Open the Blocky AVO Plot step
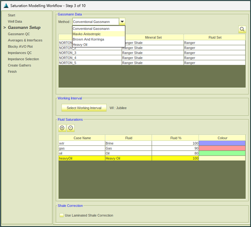Viewport: 251px width, 227px height. tap(20, 47)
